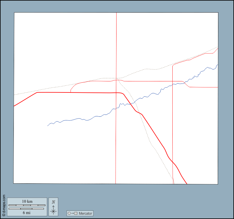
Task: Click the blue river's end at the right border
Action: tap(217, 65)
